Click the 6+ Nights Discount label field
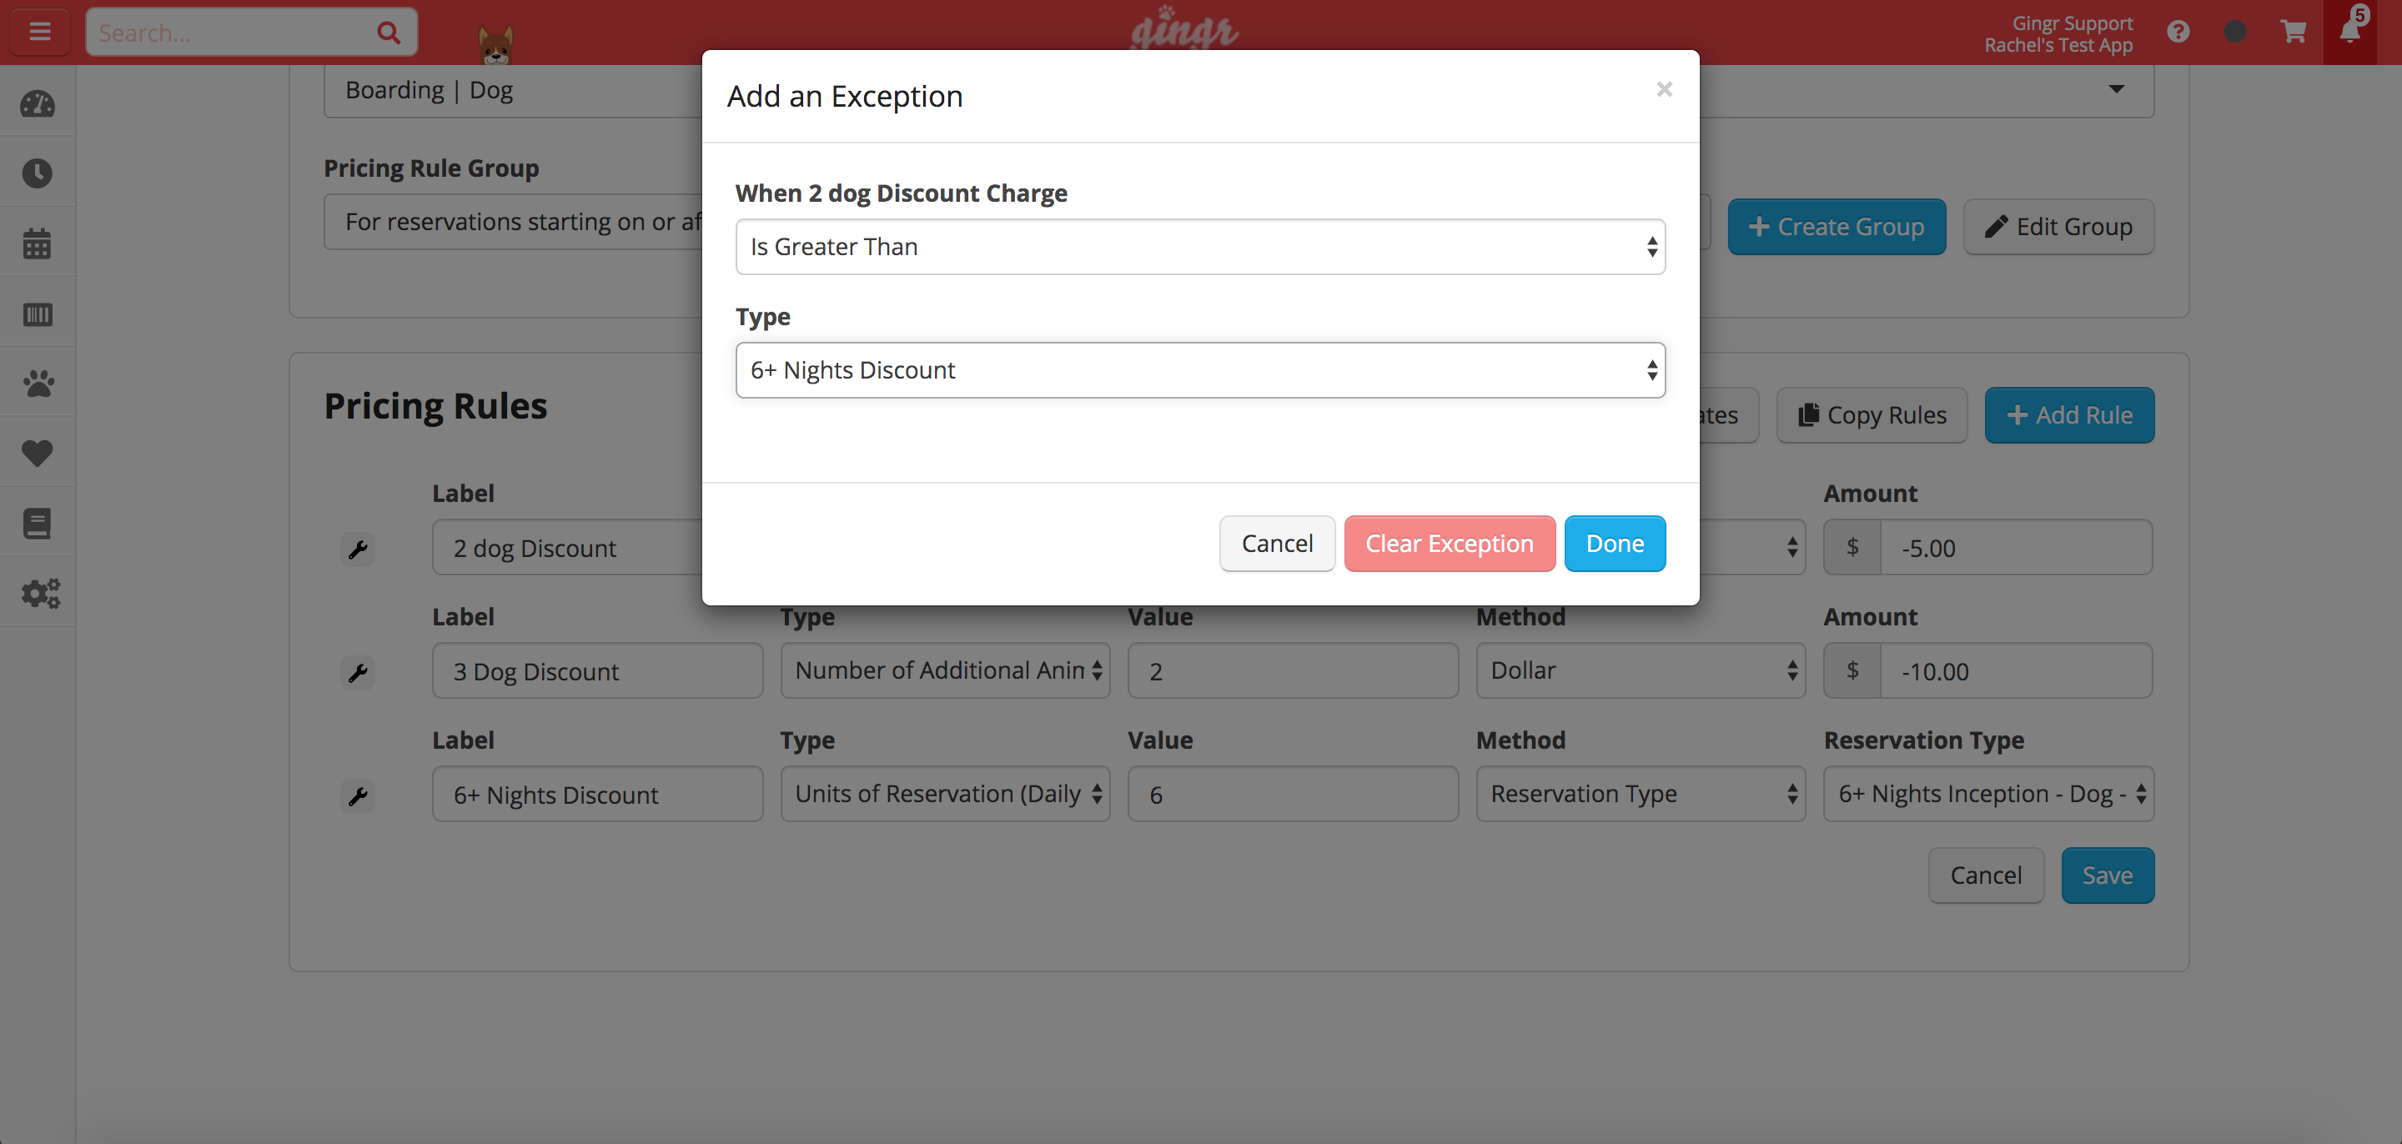 pyautogui.click(x=597, y=794)
